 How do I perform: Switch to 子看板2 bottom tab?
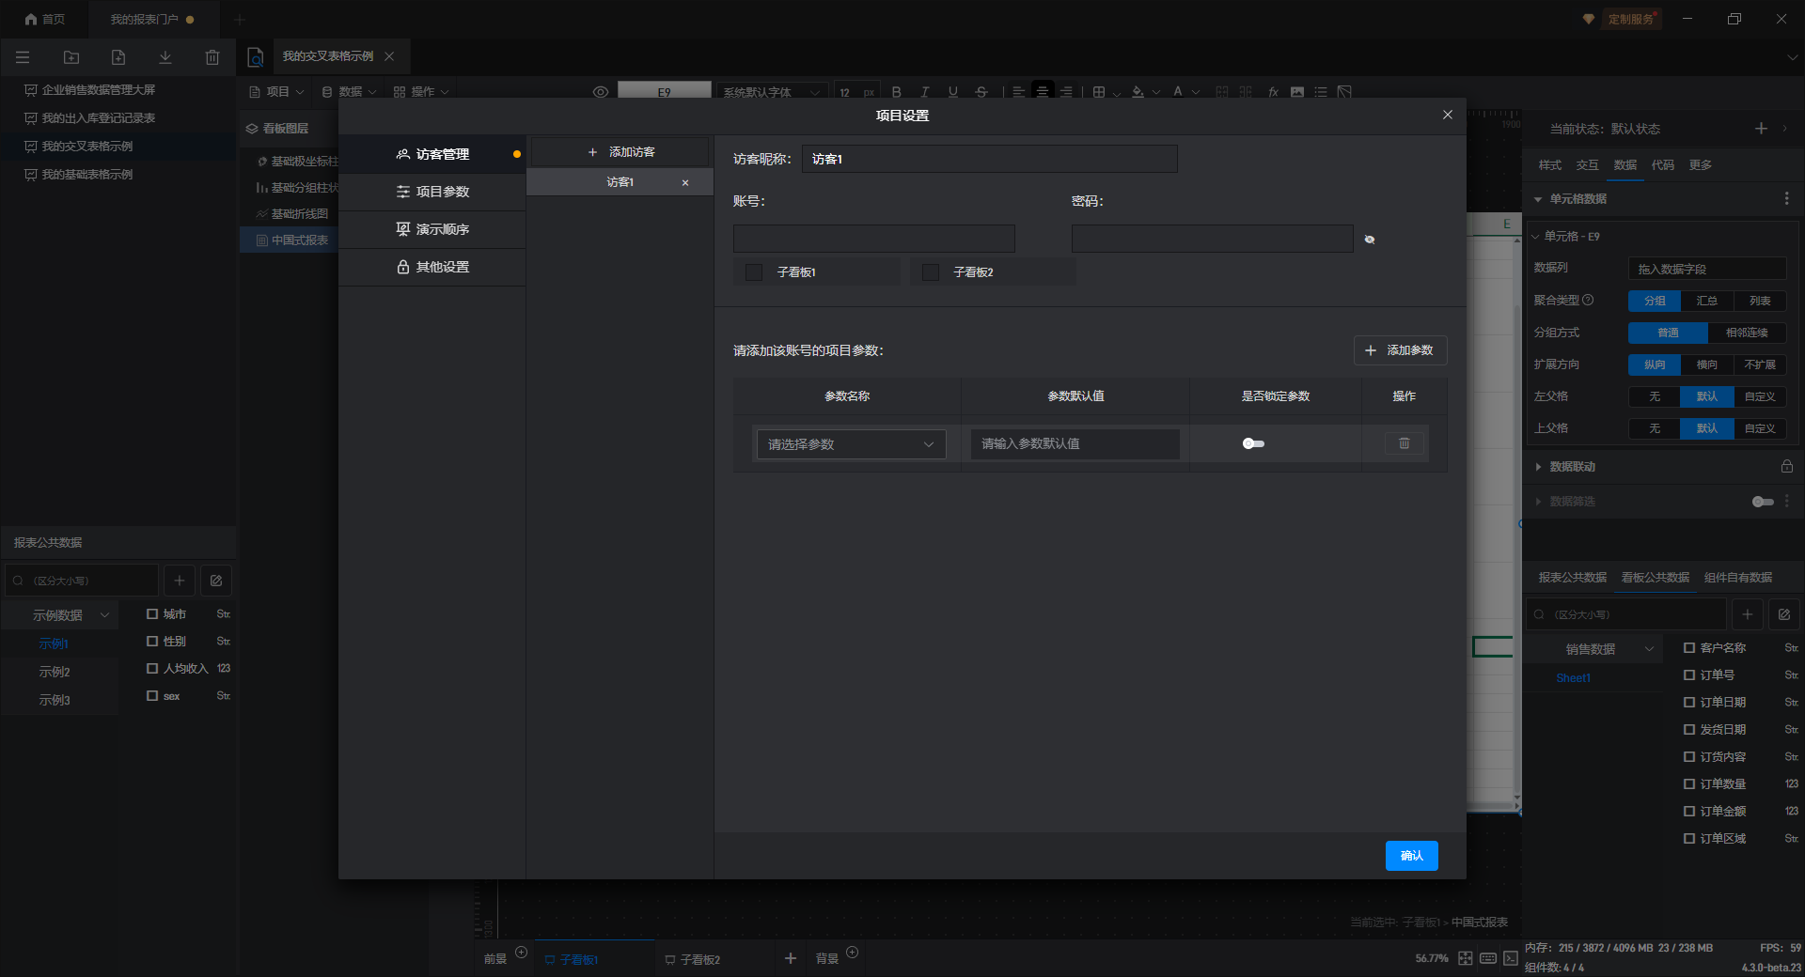(x=693, y=959)
